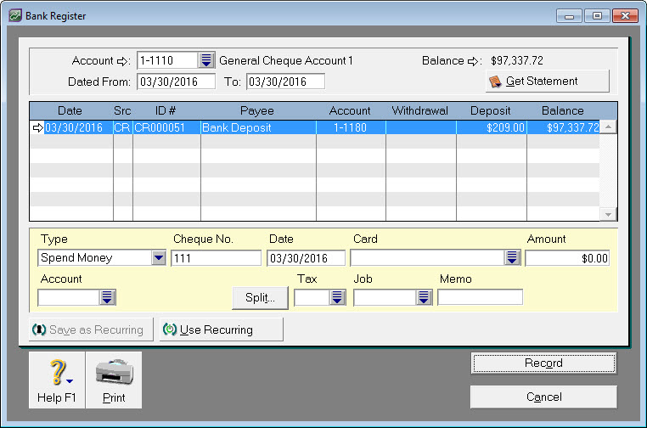Click the Help F1 question mark icon
647x428 pixels.
(56, 373)
